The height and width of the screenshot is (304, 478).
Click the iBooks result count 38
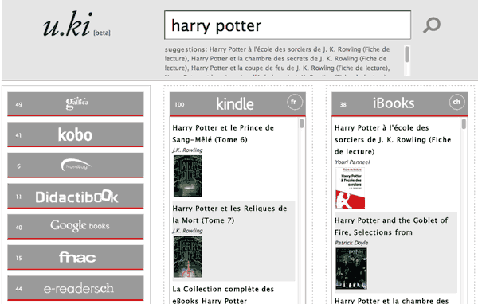pyautogui.click(x=343, y=104)
